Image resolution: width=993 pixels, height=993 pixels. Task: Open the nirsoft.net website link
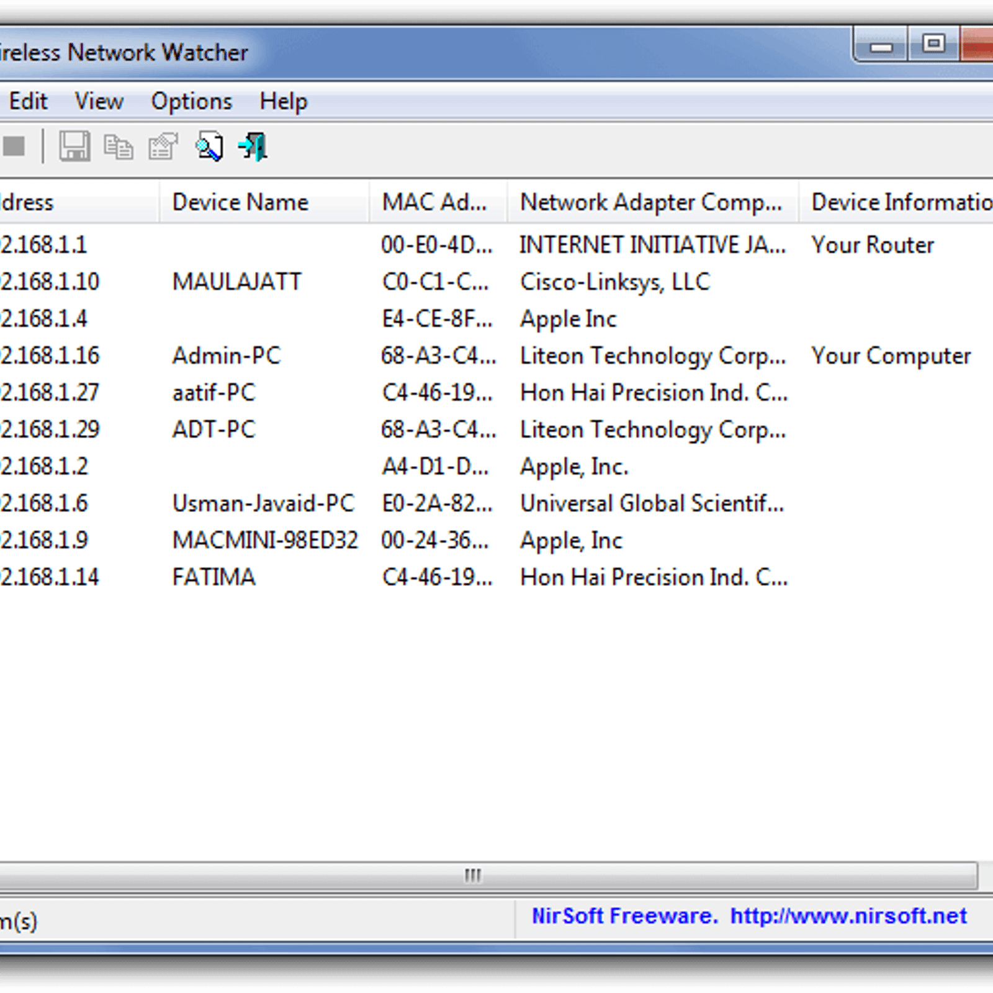pyautogui.click(x=848, y=916)
